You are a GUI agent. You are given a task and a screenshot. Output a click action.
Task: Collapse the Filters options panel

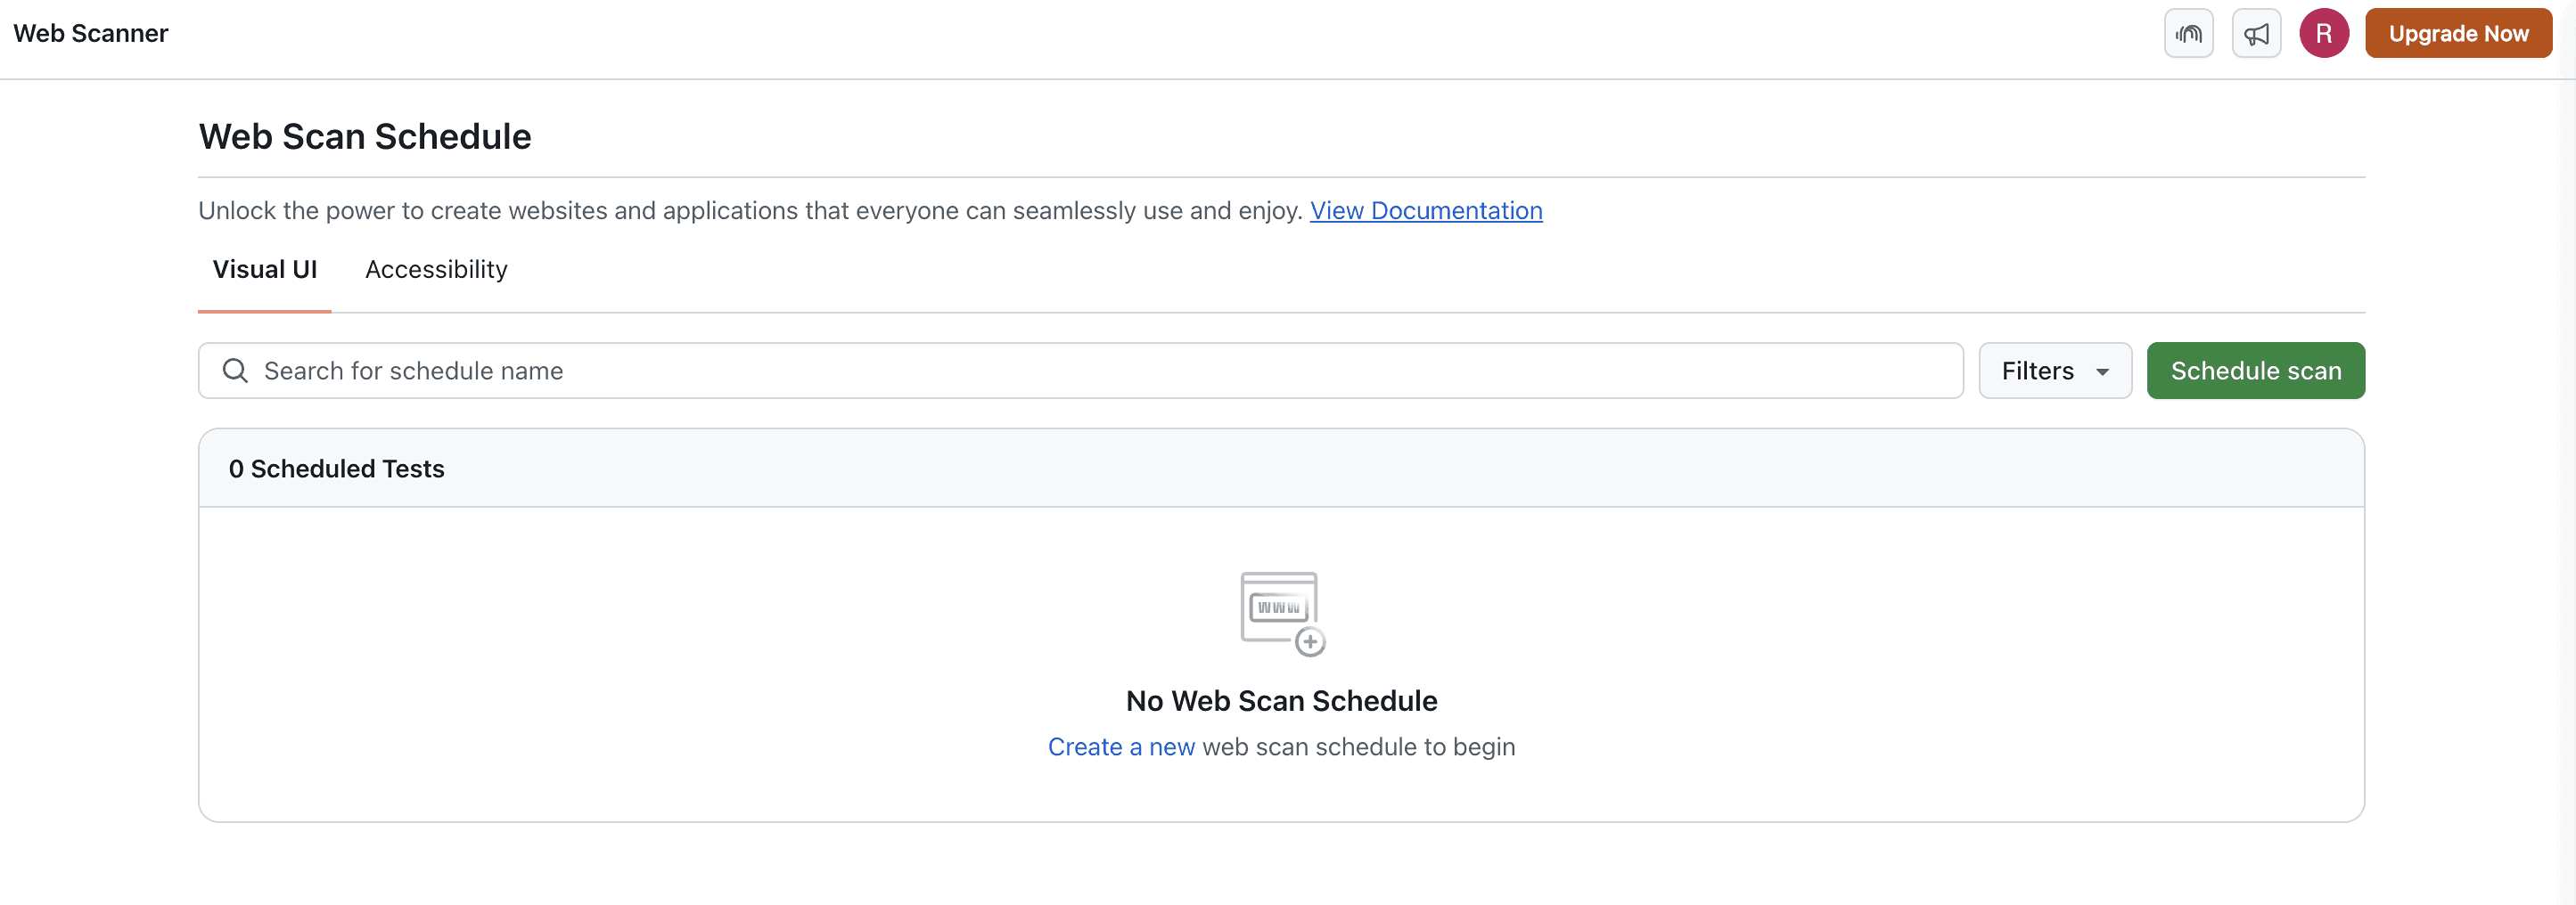pyautogui.click(x=2055, y=371)
